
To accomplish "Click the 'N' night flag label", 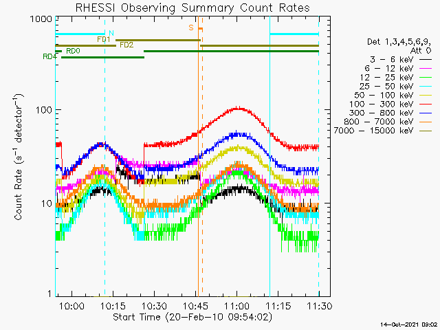I will [111, 34].
